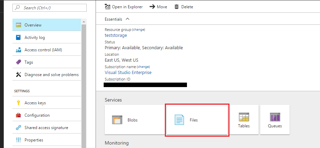The height and width of the screenshot is (148, 320).
Task: Click the Visual Studio Enterprise subscription link
Action: [x=128, y=72]
